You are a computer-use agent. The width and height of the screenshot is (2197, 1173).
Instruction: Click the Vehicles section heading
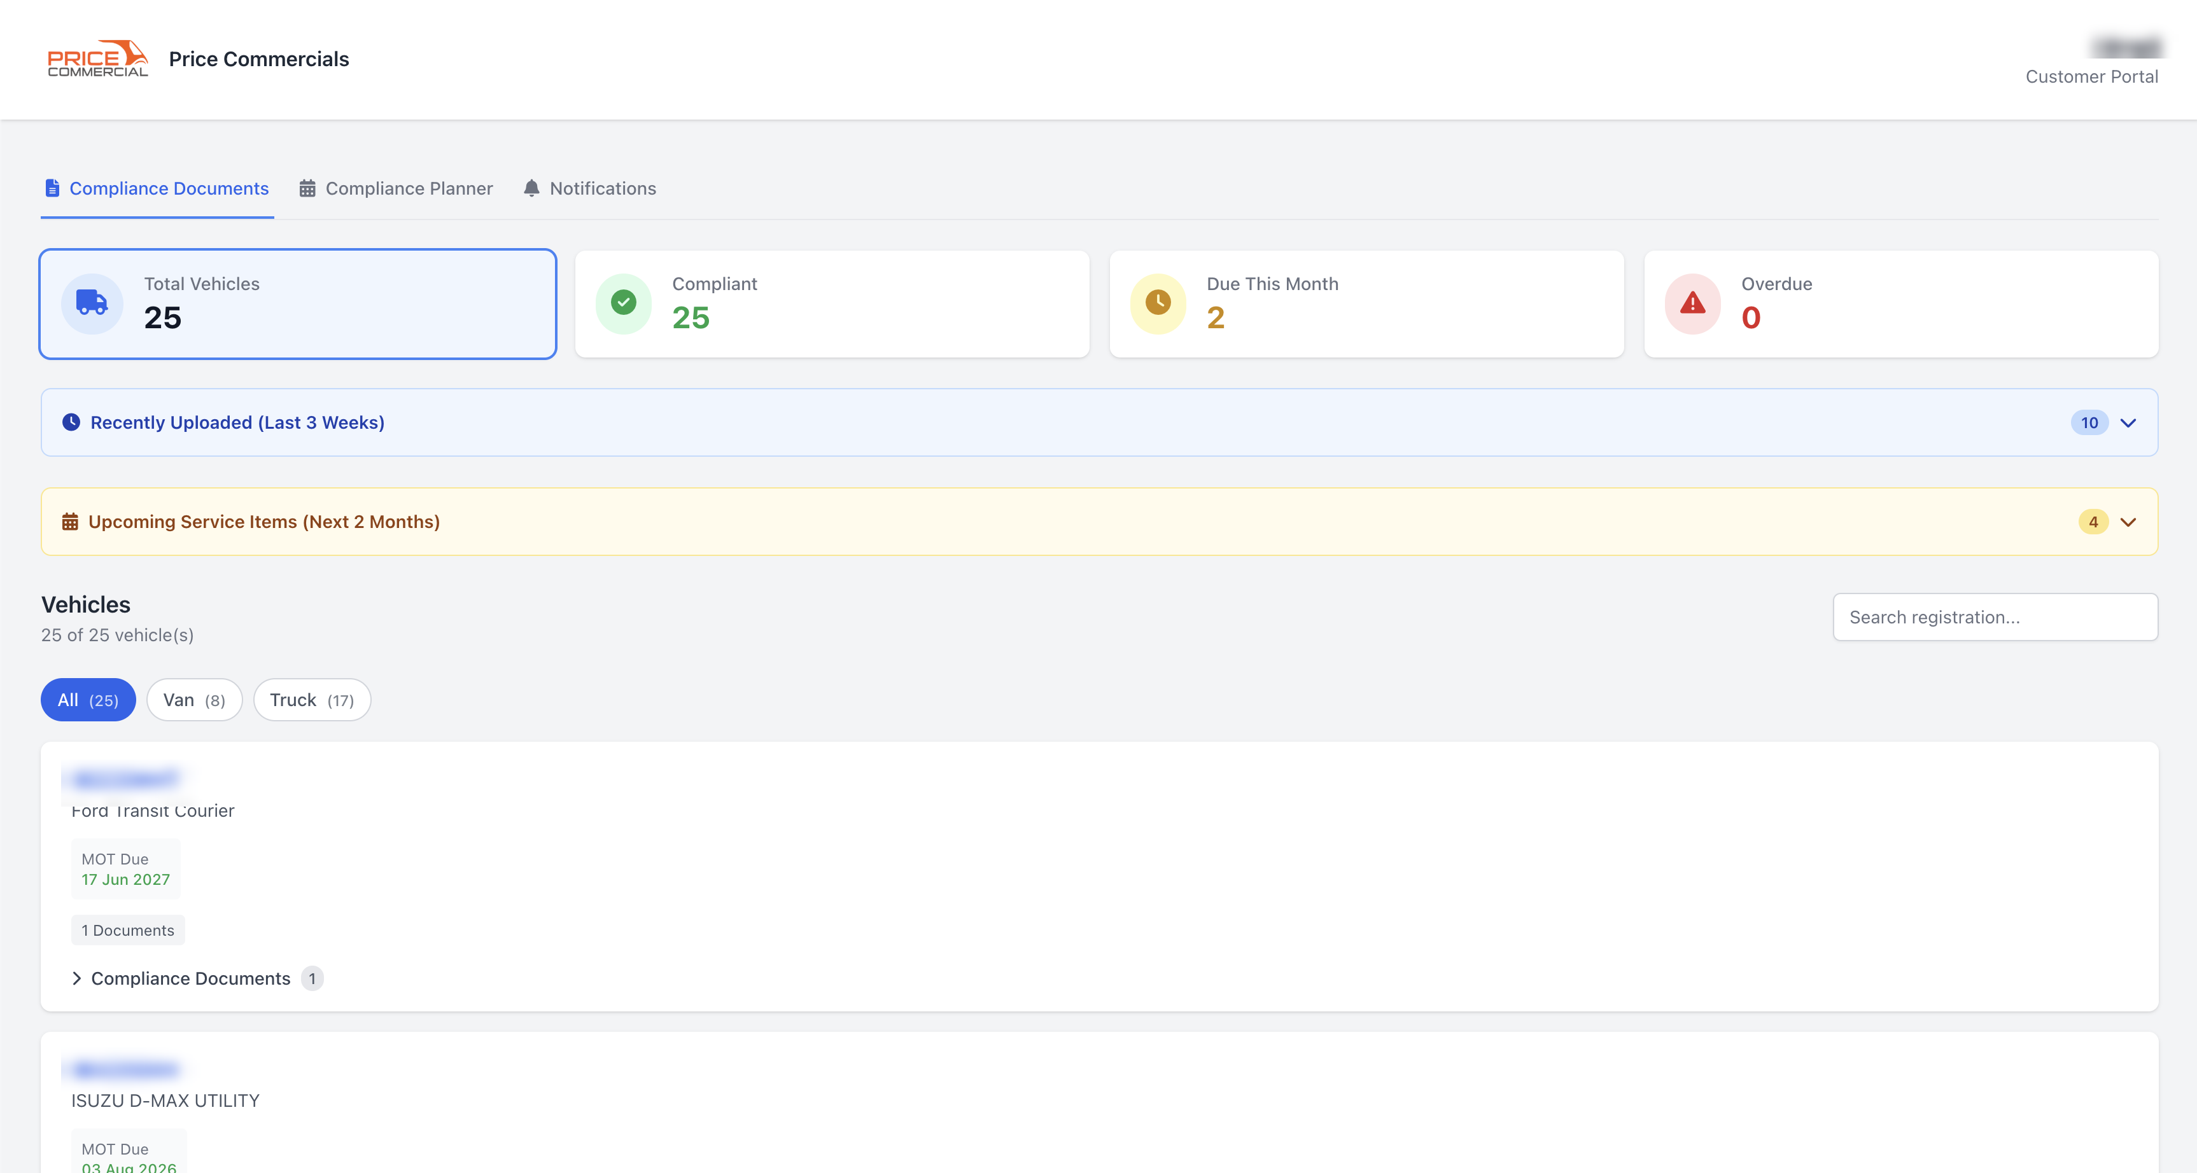[86, 604]
